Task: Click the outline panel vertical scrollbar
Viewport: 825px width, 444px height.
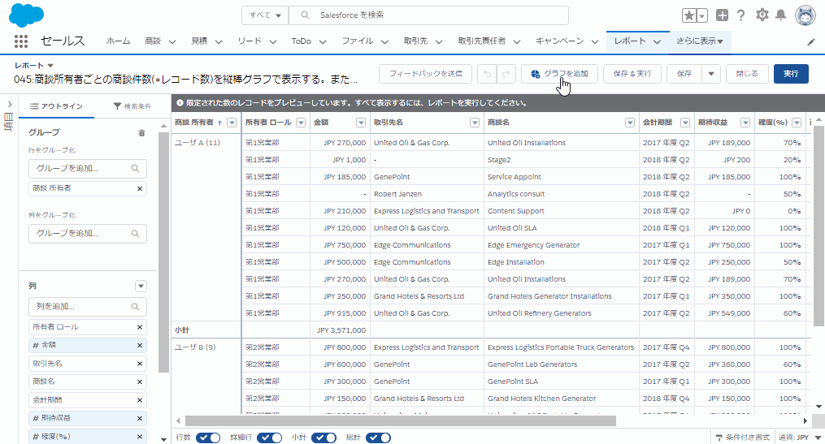Action: (x=163, y=251)
